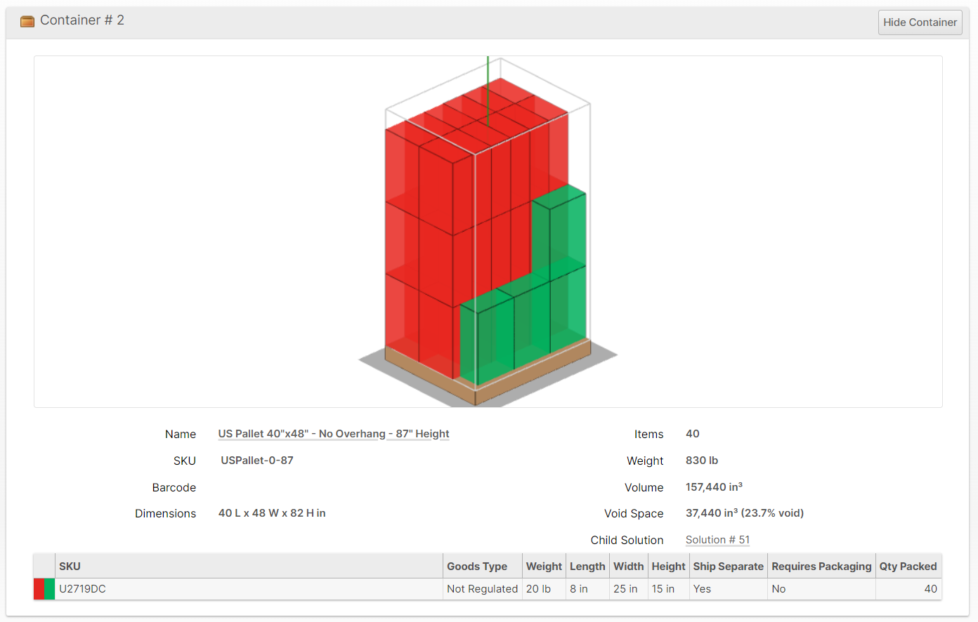Click the Container # 2 panel title

coord(82,20)
